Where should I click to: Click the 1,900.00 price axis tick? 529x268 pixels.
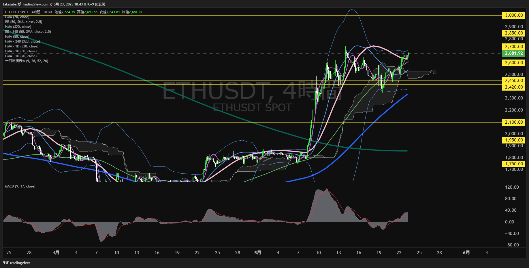tap(514, 146)
